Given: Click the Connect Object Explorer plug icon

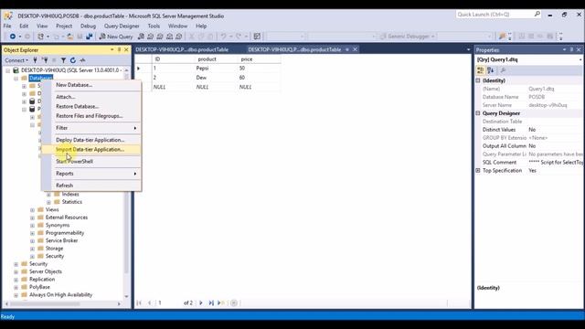Looking at the screenshot, I should pyautogui.click(x=35, y=60).
